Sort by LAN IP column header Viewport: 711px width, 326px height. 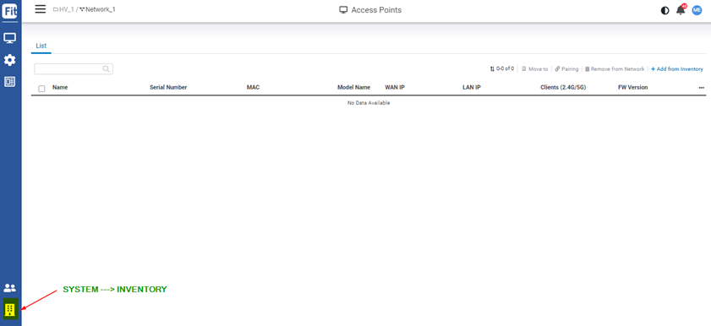pos(472,87)
